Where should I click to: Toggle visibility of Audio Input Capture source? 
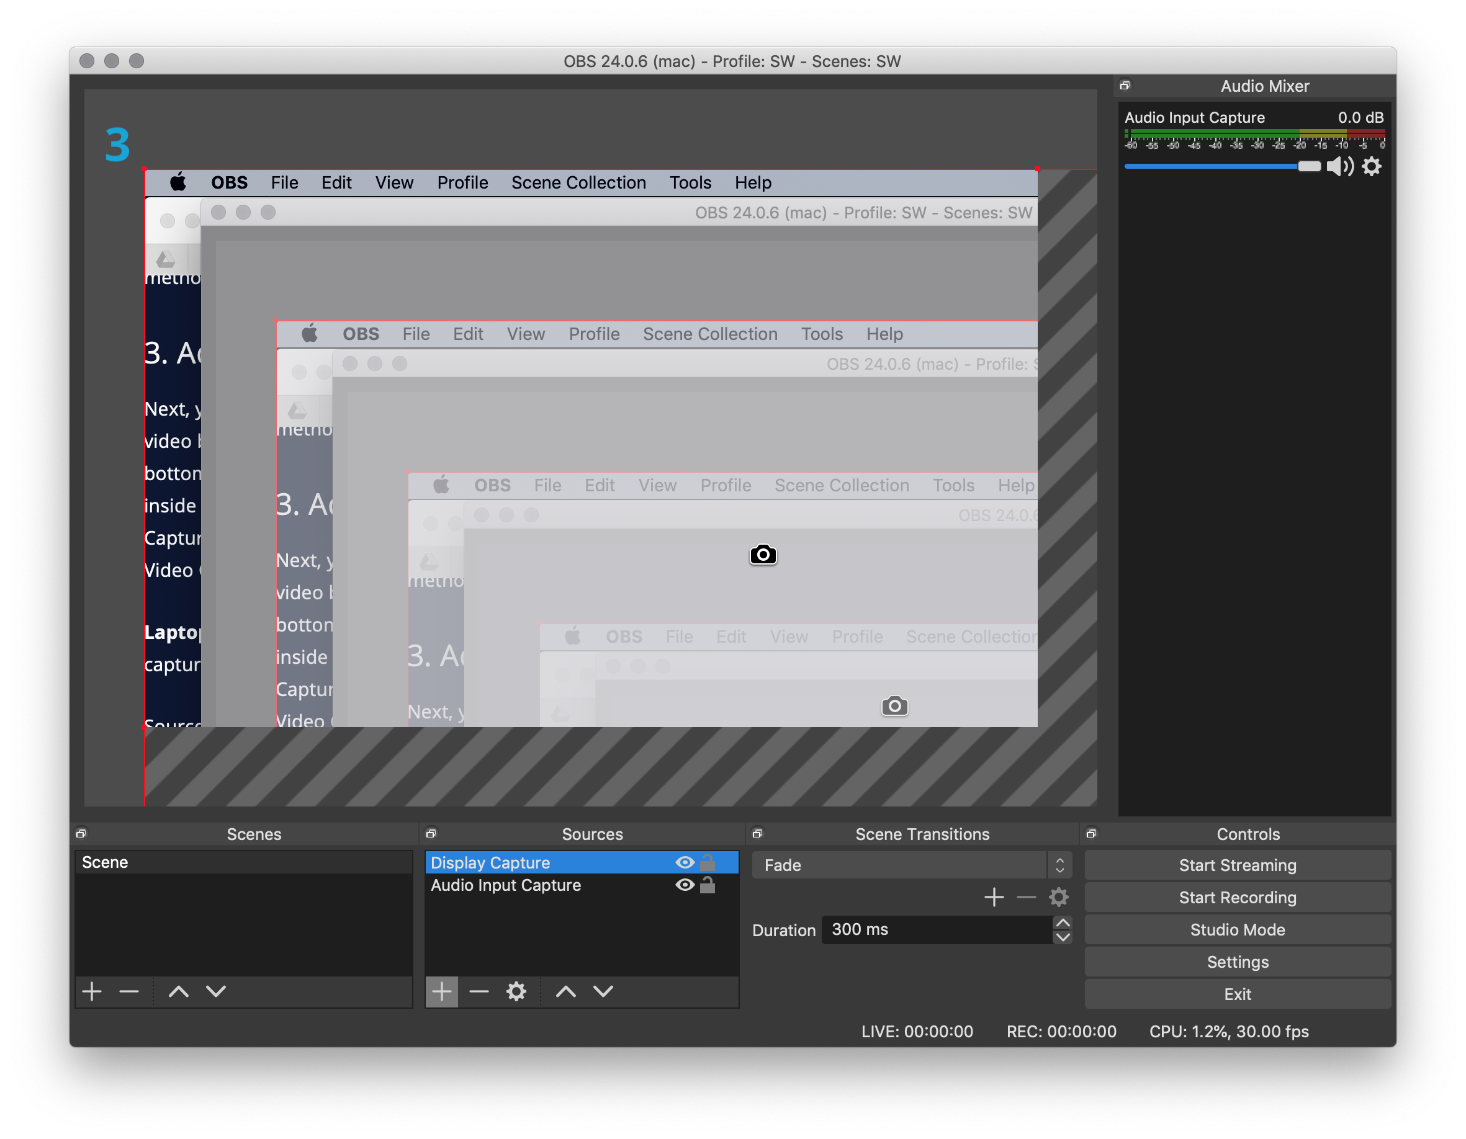click(x=685, y=885)
